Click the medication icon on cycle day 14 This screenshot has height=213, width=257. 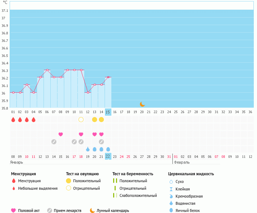(101, 142)
